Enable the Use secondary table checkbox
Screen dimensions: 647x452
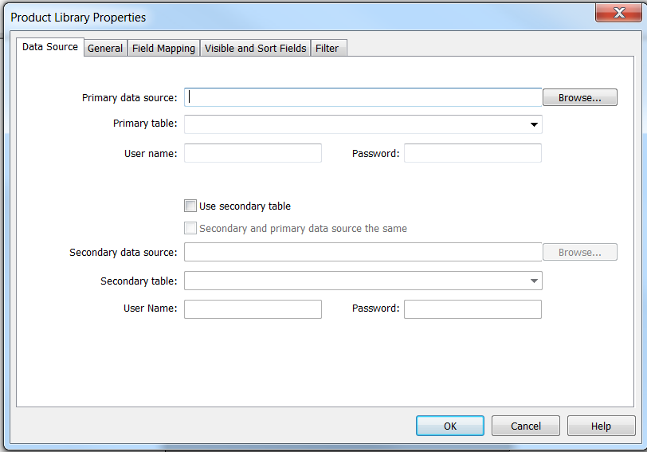[x=190, y=206]
